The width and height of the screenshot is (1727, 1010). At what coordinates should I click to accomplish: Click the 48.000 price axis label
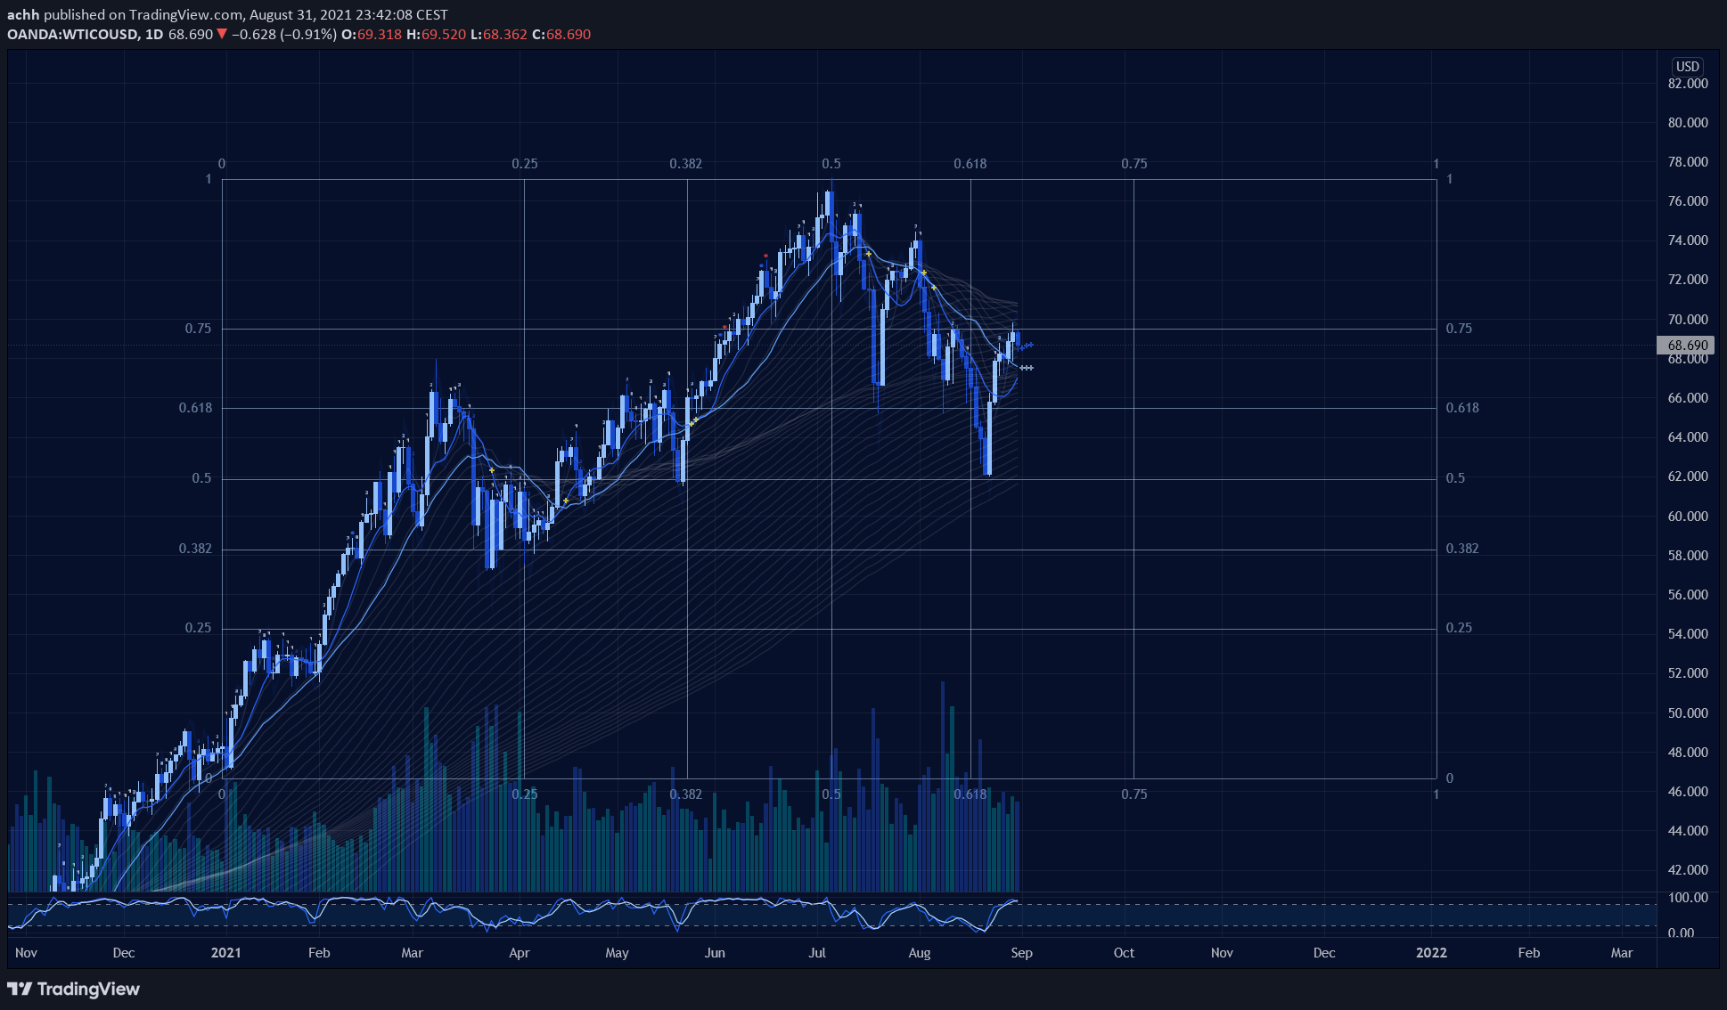point(1688,752)
